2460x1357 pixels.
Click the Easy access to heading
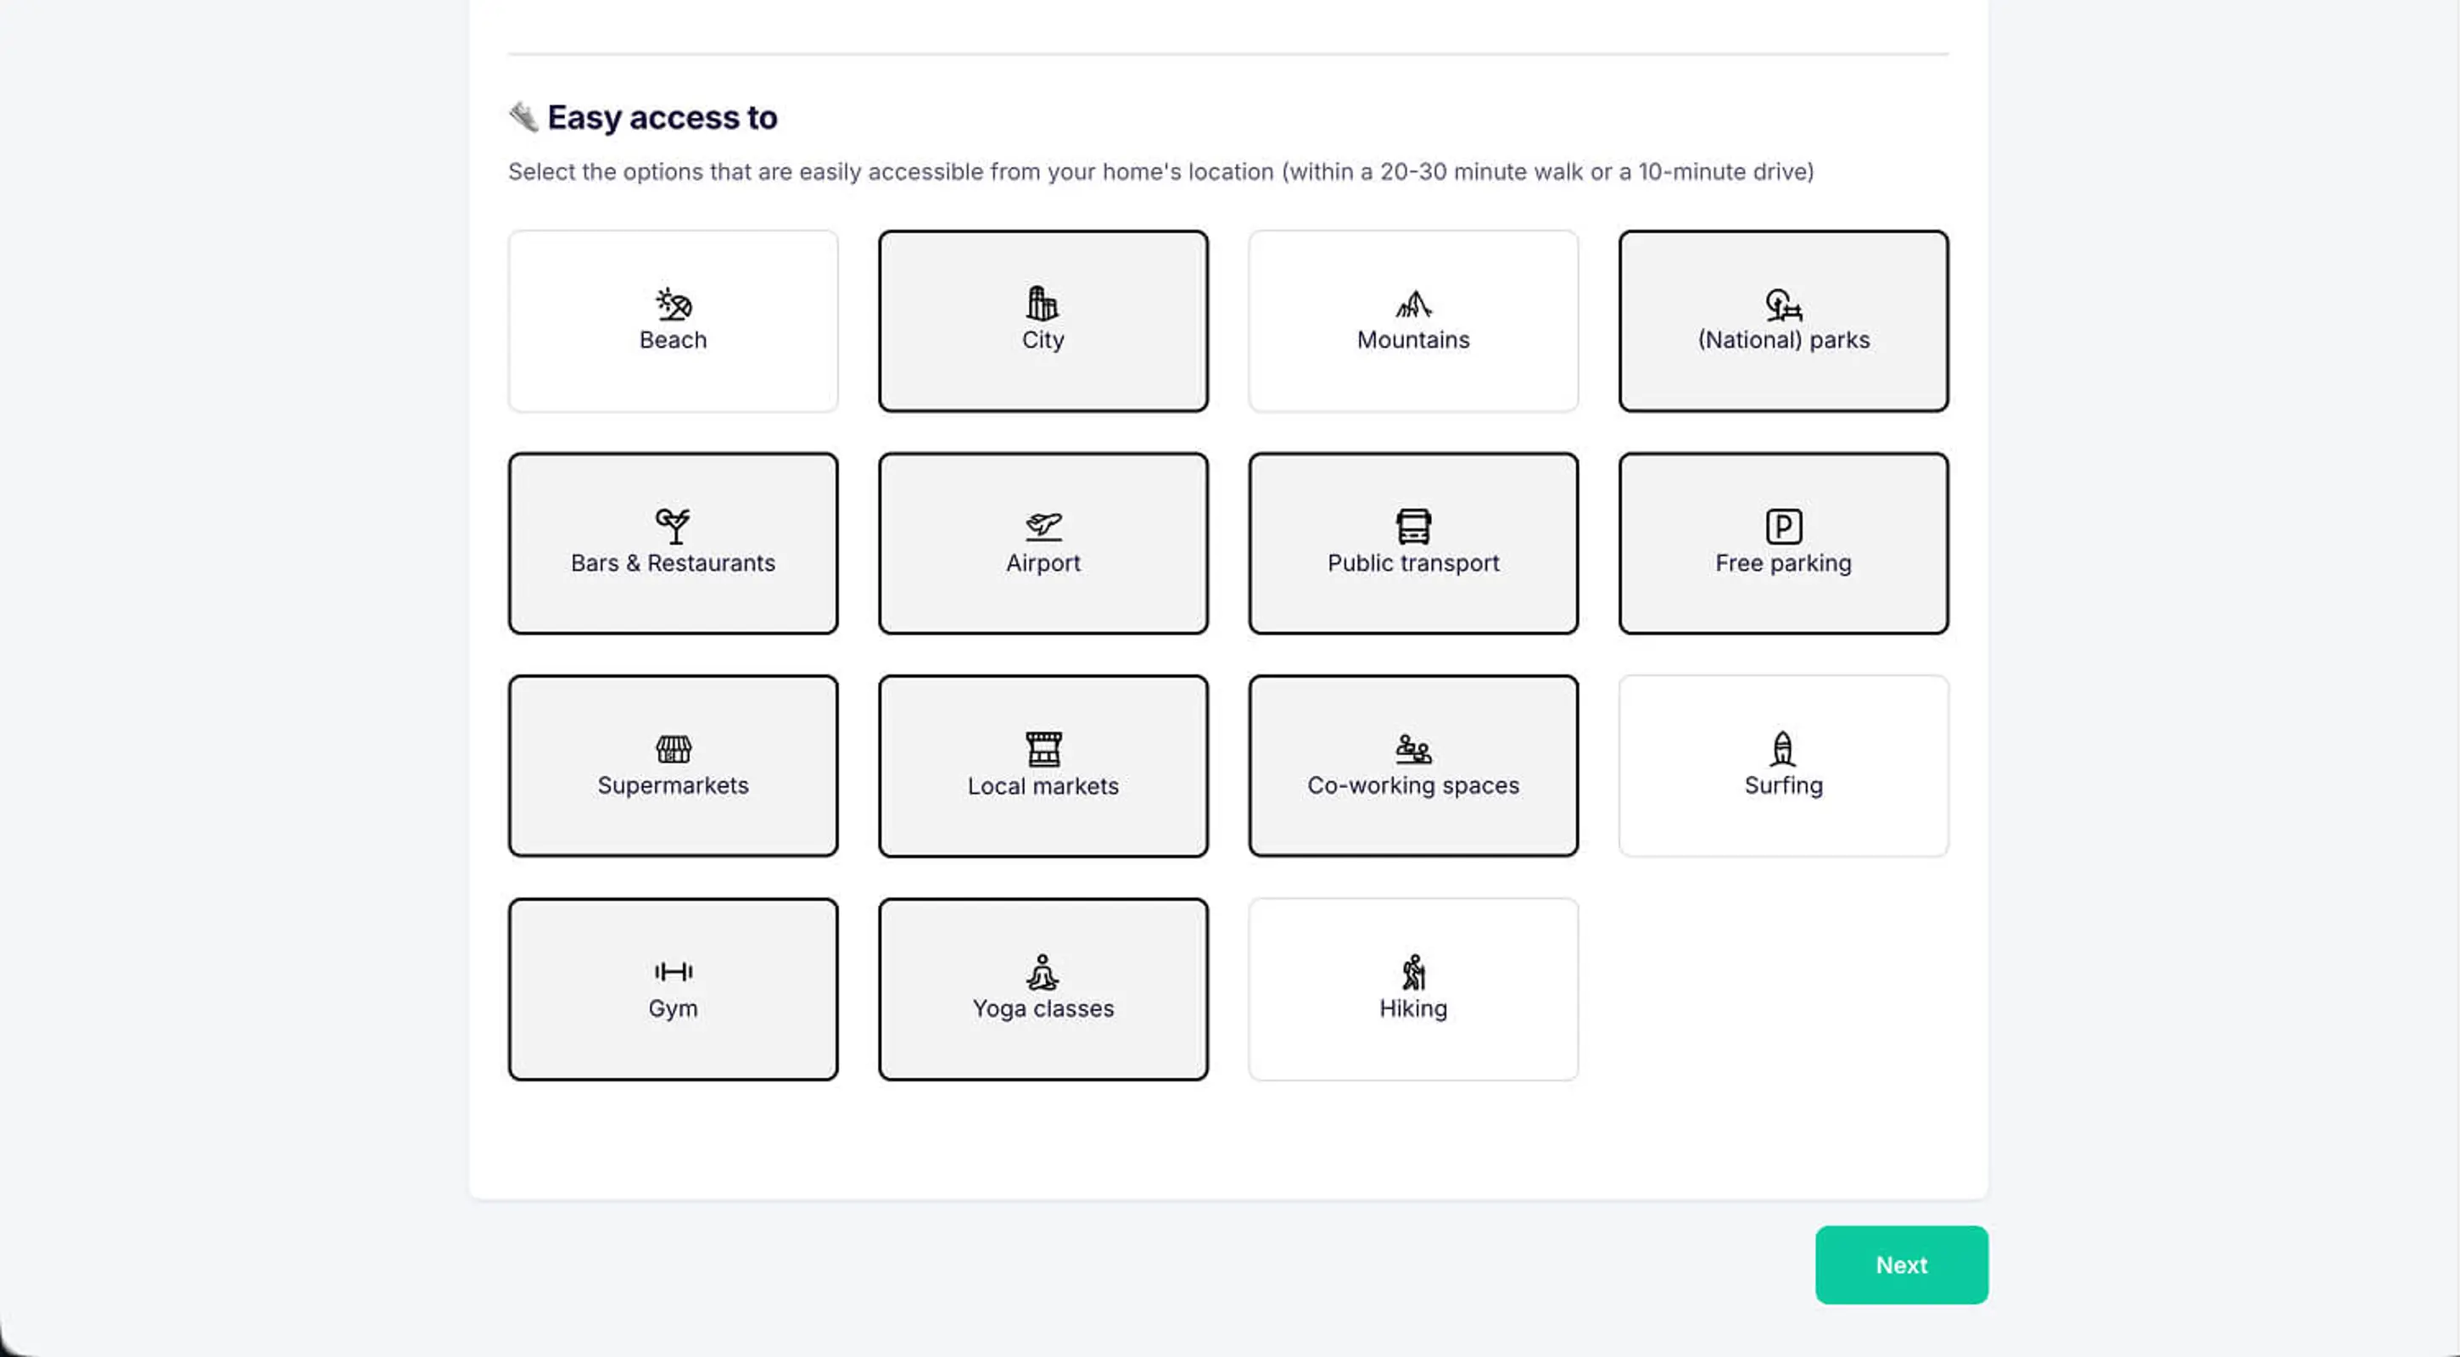[662, 117]
